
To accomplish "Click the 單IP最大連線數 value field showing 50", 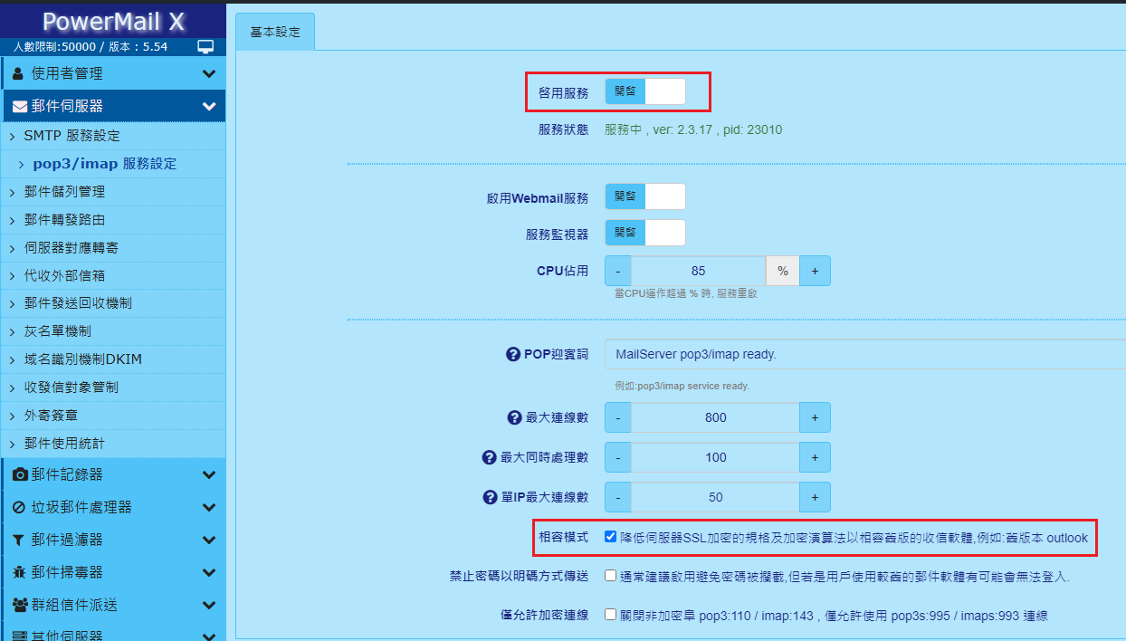I will coord(715,497).
